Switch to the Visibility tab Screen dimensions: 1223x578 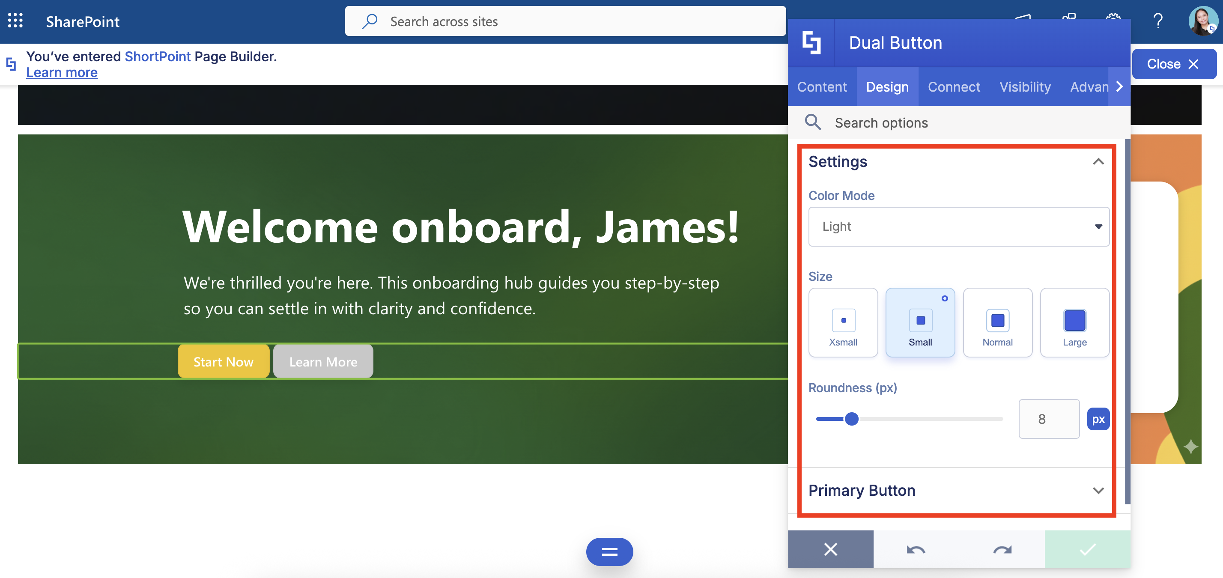click(x=1025, y=87)
